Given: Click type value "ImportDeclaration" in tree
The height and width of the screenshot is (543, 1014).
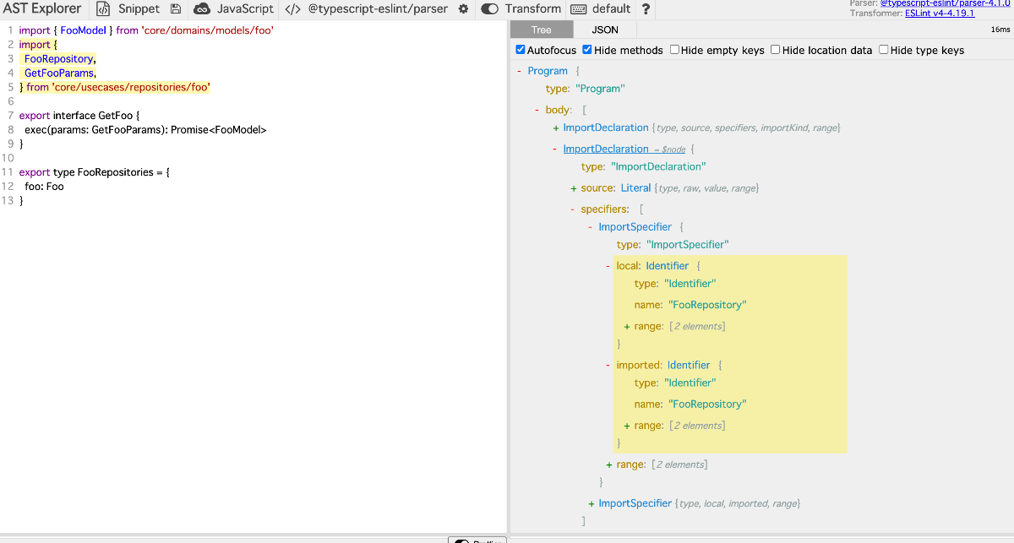Looking at the screenshot, I should (658, 167).
